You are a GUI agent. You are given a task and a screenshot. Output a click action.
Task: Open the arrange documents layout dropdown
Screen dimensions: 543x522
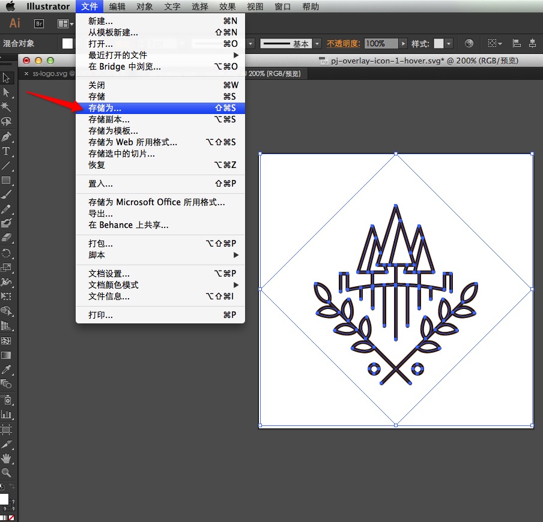pyautogui.click(x=64, y=24)
